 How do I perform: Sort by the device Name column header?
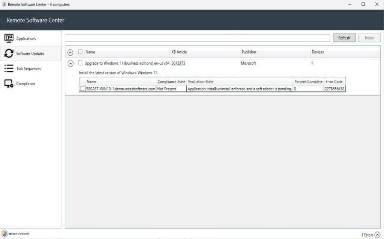pos(121,82)
